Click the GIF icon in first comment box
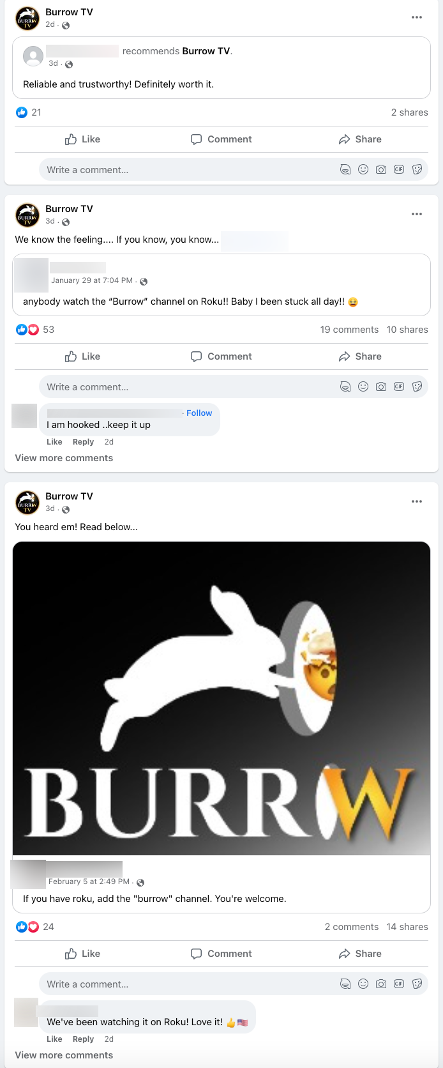 [x=399, y=170]
